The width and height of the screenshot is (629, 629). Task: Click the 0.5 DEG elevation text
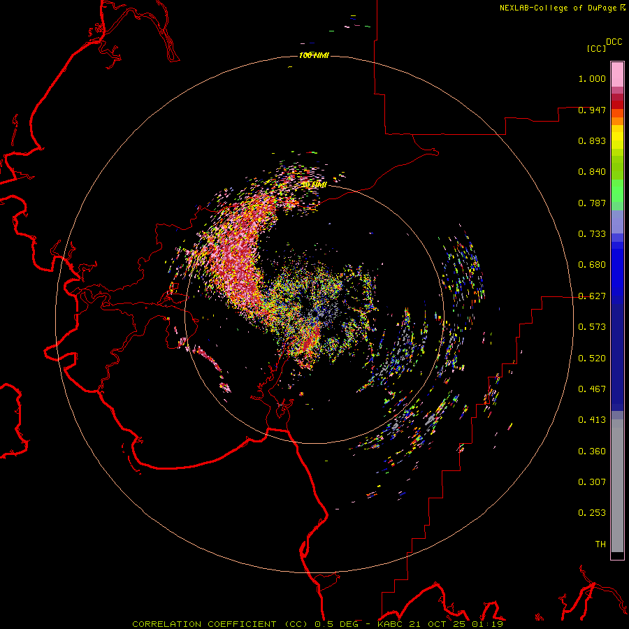click(x=336, y=624)
